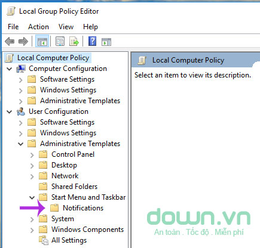Click the Export List toolbar icon

[x=74, y=42]
